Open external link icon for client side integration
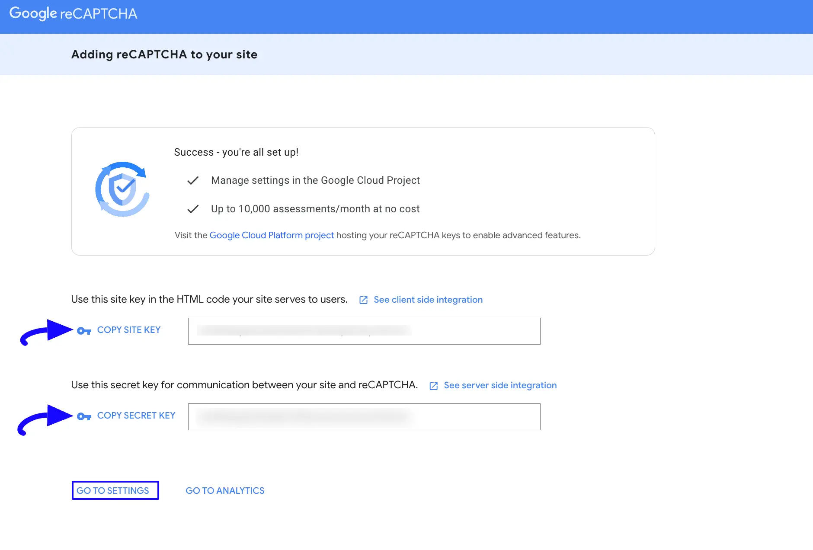This screenshot has width=813, height=550. 364,300
